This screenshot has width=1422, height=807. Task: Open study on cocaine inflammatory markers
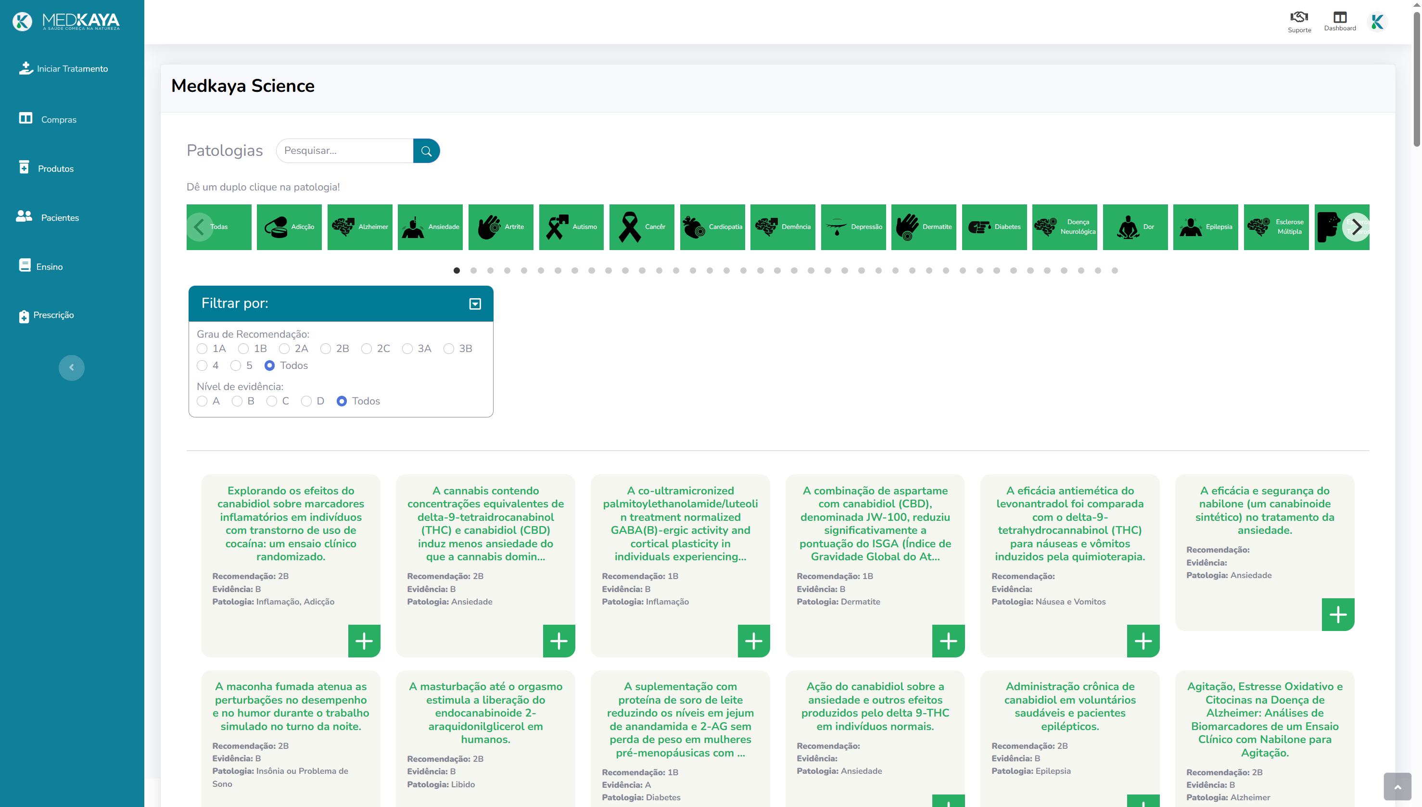click(291, 524)
